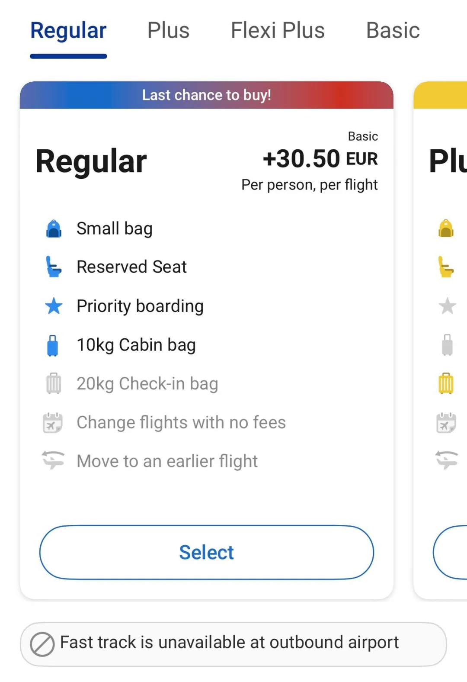
Task: Click the yellow seat icon on Plus card
Action: (x=446, y=267)
